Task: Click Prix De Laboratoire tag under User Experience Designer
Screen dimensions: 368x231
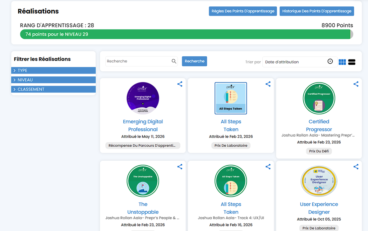Action: 319,228
